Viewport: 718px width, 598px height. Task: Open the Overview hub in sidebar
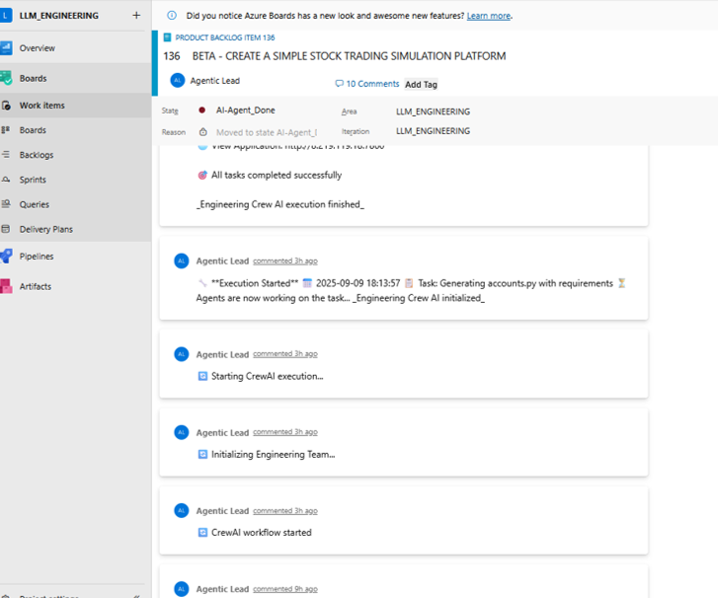tap(37, 47)
